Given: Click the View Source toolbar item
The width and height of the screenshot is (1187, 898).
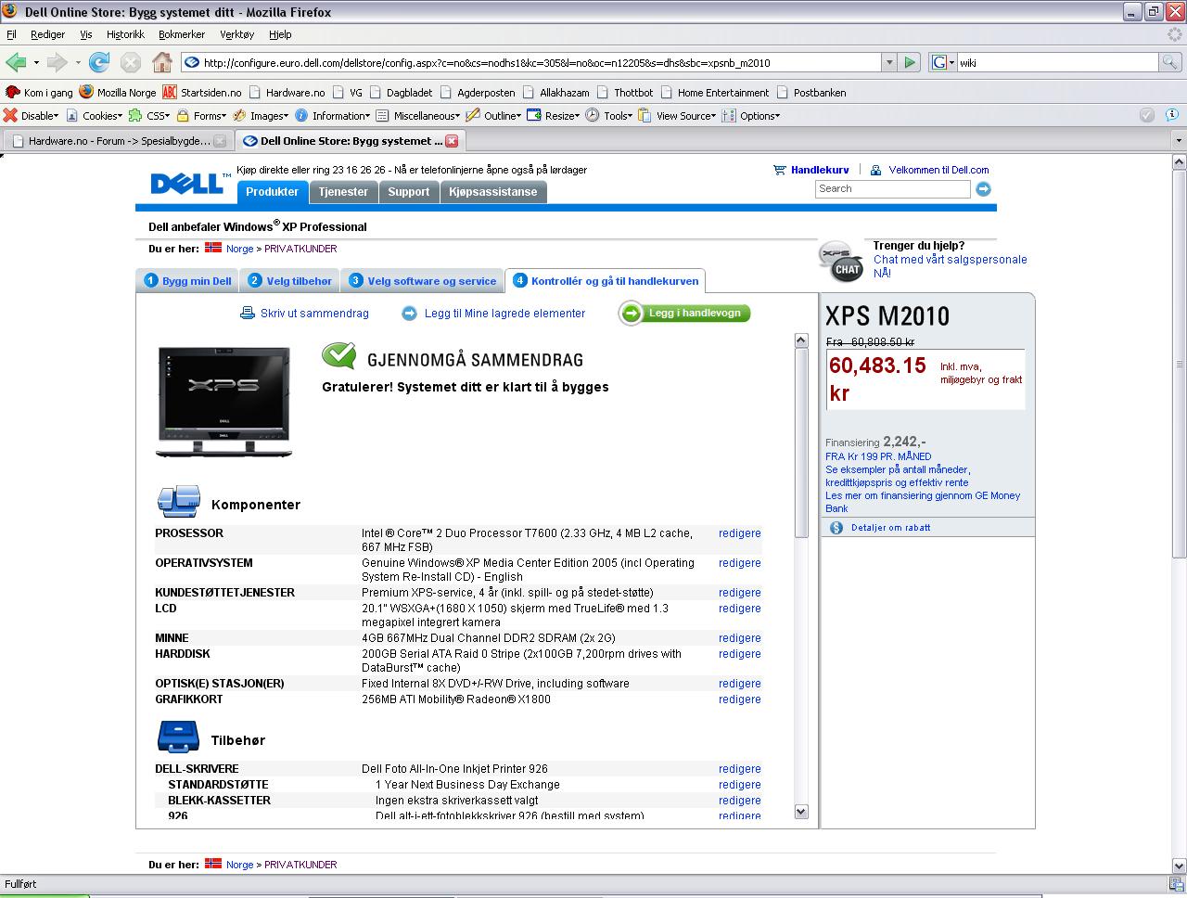Looking at the screenshot, I should [676, 116].
